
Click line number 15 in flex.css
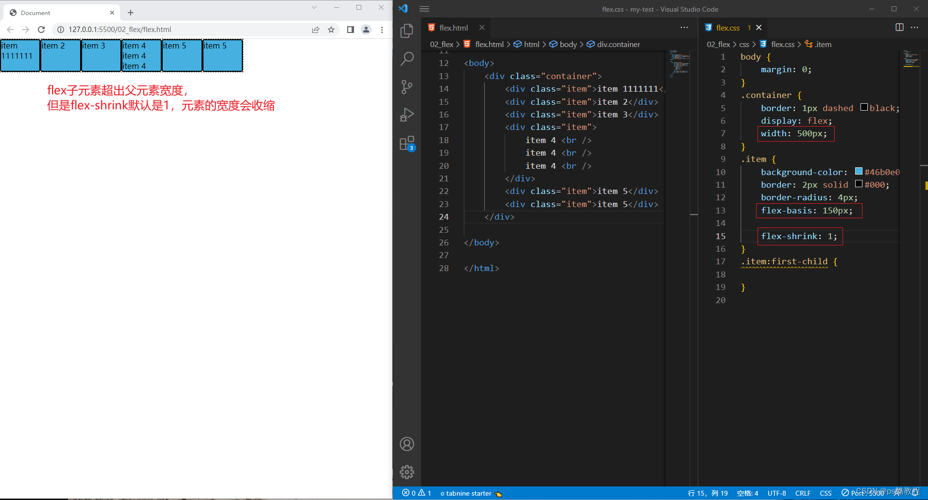tap(720, 236)
